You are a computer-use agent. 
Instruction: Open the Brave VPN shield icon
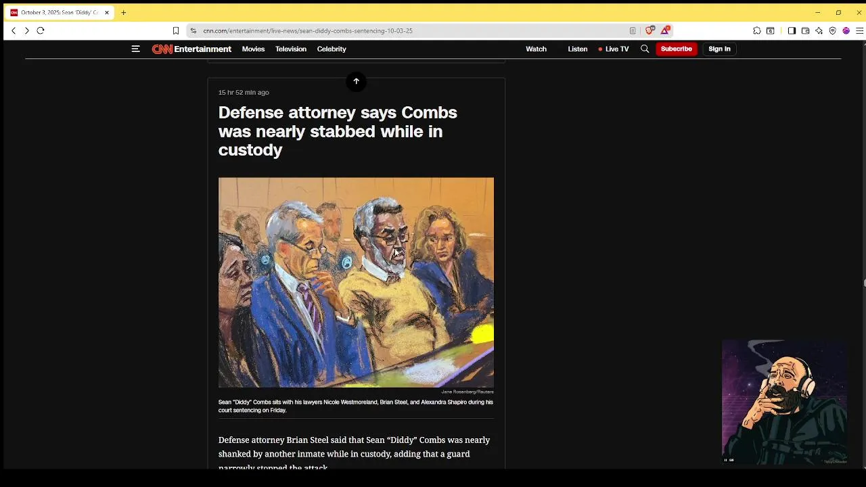(832, 30)
